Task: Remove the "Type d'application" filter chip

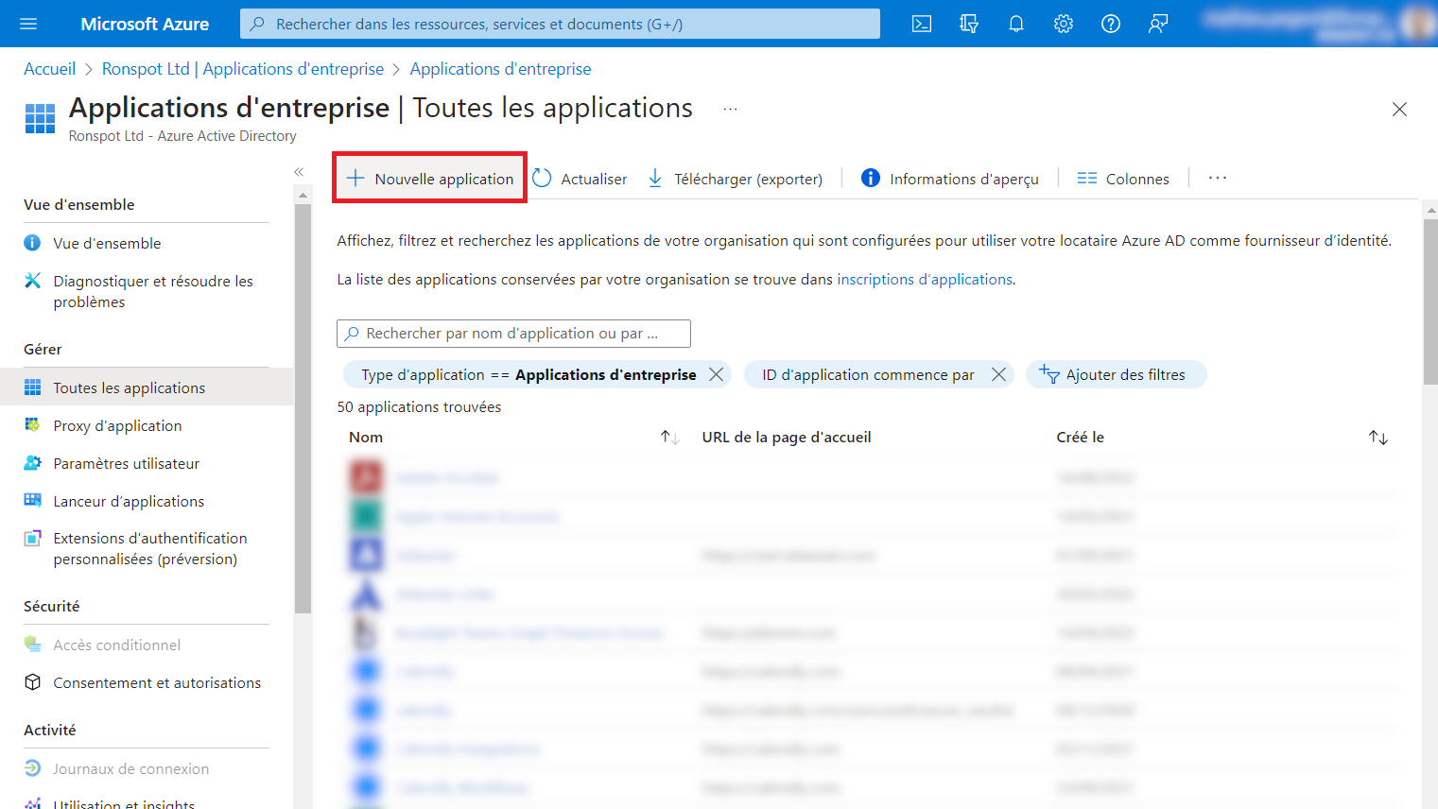Action: point(716,374)
